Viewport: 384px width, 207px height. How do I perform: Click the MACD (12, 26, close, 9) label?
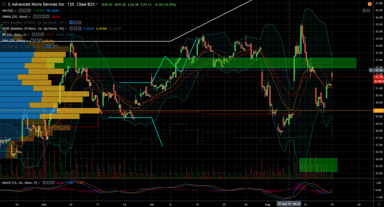[19, 183]
